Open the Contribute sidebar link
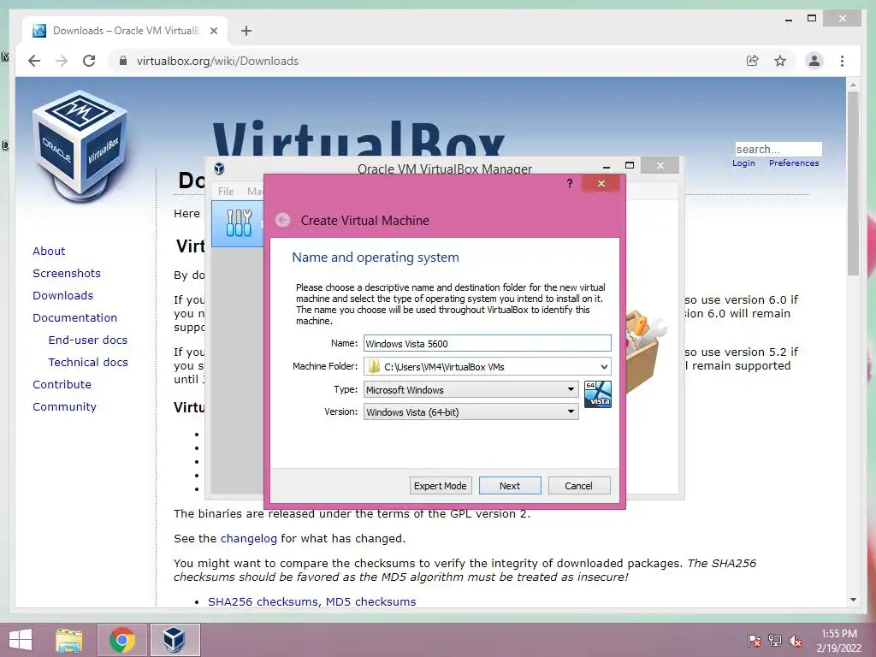The image size is (876, 657). pos(62,384)
